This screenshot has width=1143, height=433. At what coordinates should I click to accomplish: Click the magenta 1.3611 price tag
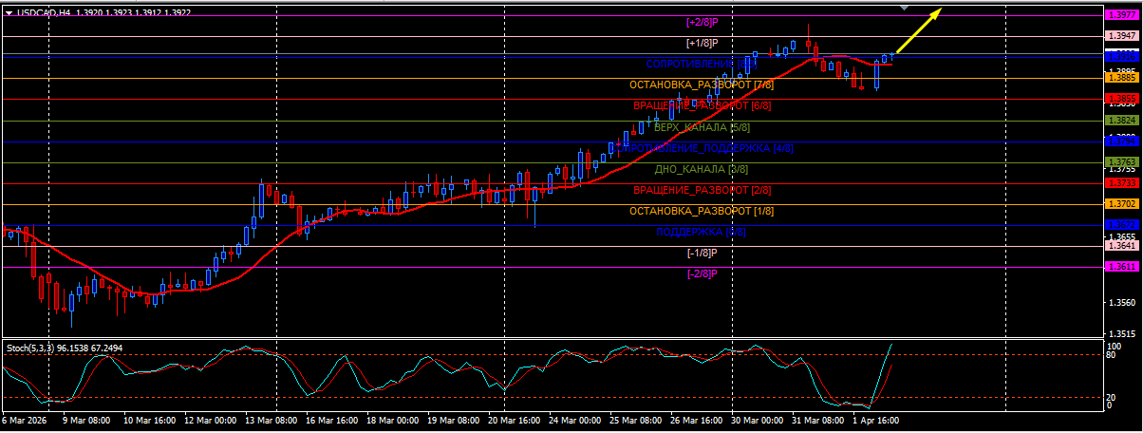point(1121,267)
